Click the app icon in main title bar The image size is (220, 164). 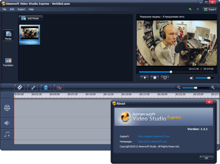point(3,3)
